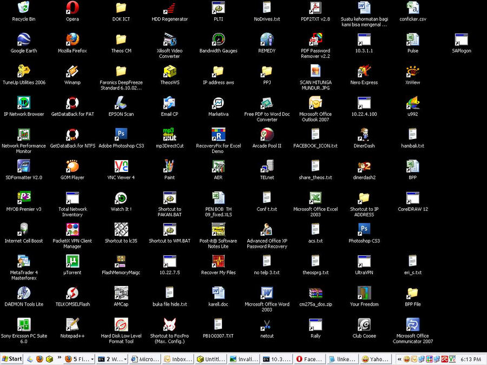Image resolution: width=487 pixels, height=365 pixels.
Task: Select HDD Regenerator shortcut
Action: tap(169, 8)
